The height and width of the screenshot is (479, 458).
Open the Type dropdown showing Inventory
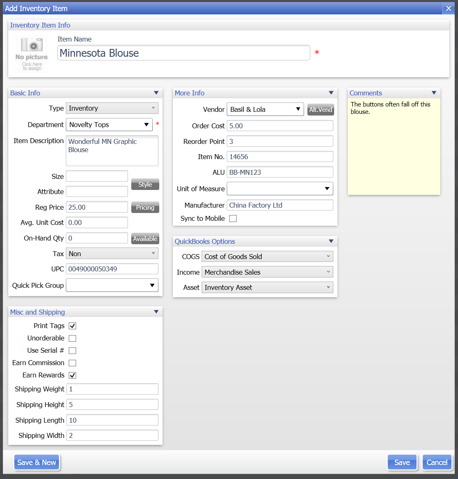pos(112,108)
